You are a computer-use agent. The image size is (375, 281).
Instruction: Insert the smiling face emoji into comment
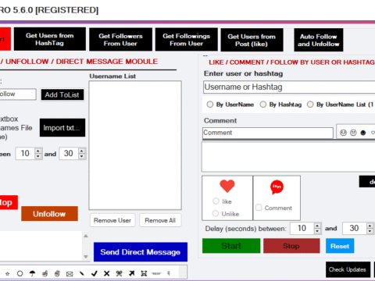click(343, 133)
